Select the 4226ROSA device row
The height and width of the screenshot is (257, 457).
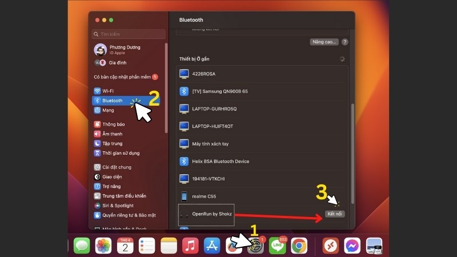262,74
